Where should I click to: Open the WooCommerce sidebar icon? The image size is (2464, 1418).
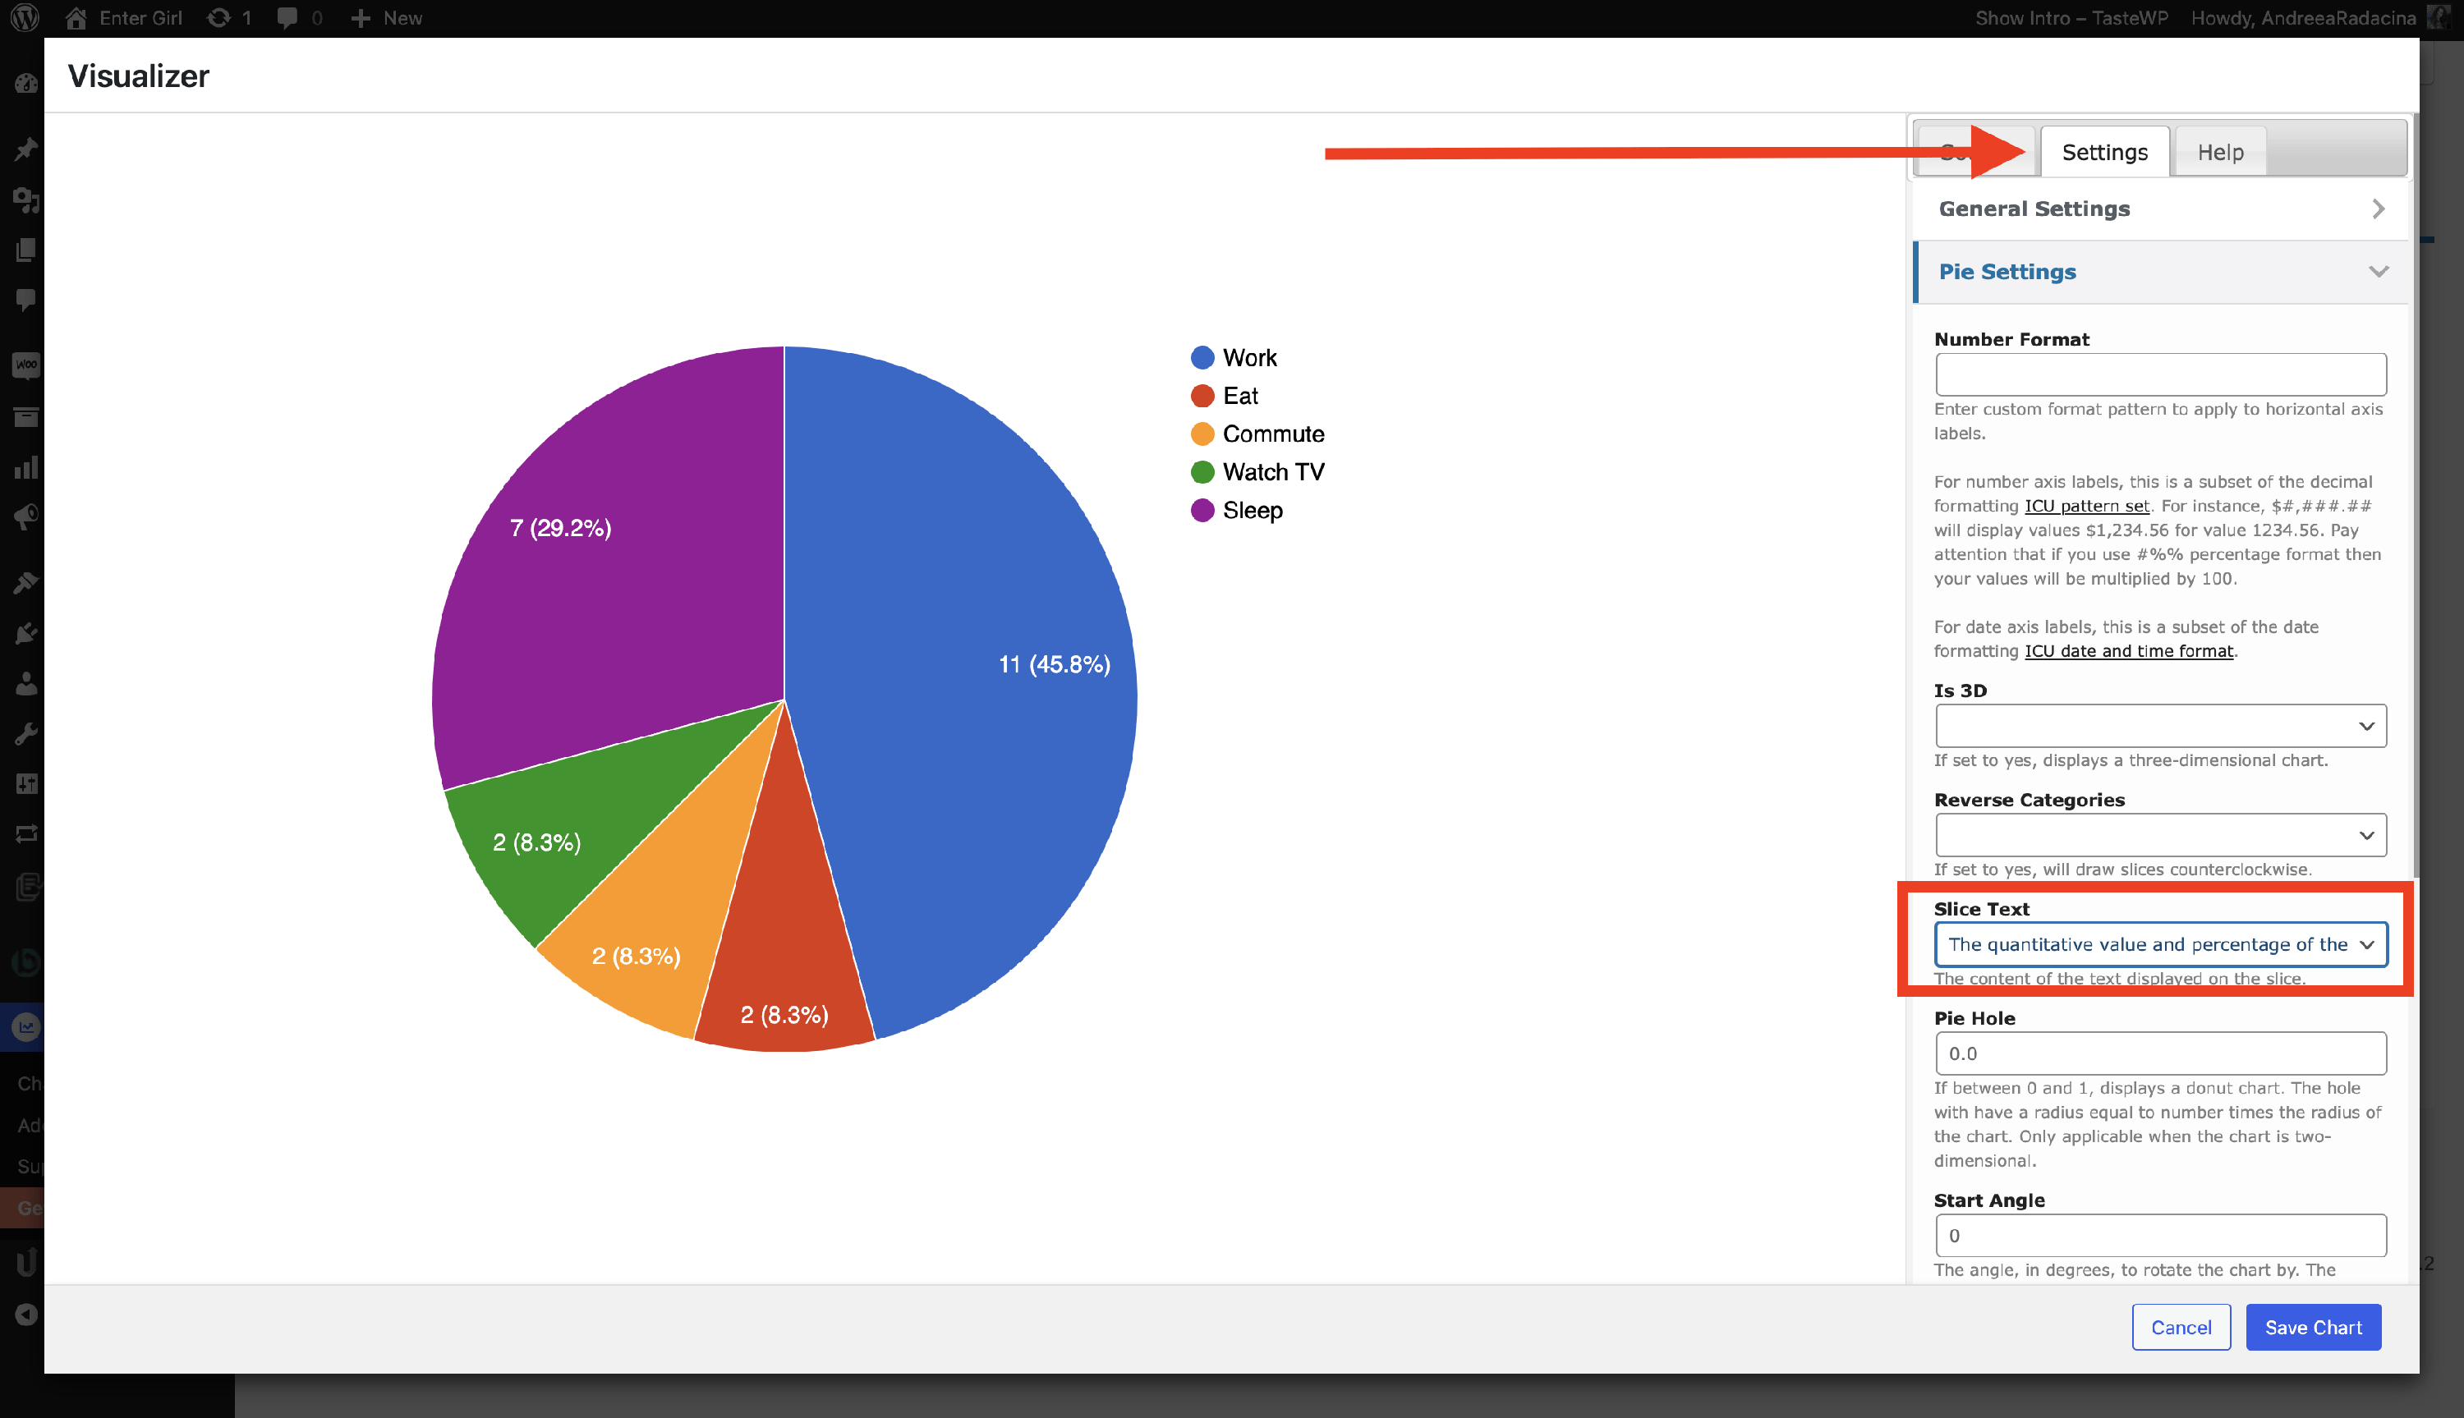26,365
